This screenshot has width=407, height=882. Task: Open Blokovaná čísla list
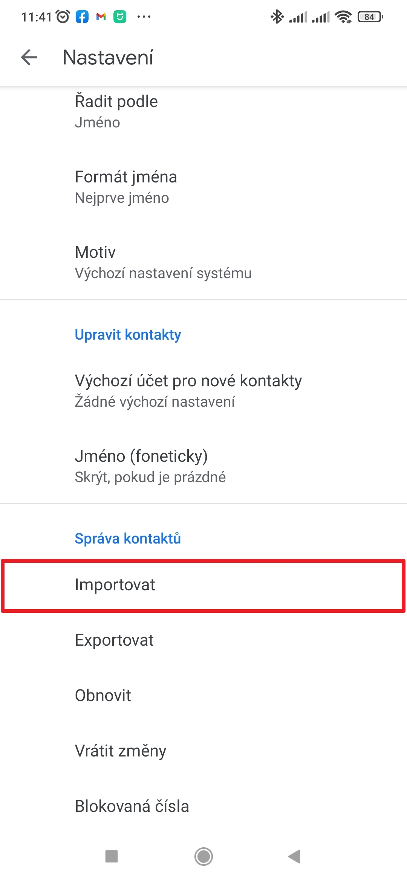pyautogui.click(x=203, y=806)
